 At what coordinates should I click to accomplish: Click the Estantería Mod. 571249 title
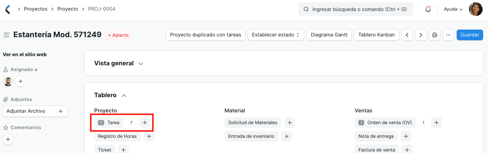(57, 35)
